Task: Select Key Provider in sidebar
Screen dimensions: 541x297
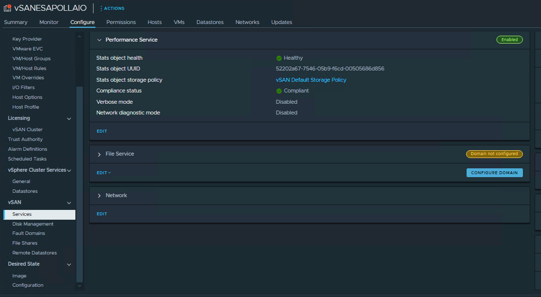Action: (27, 39)
